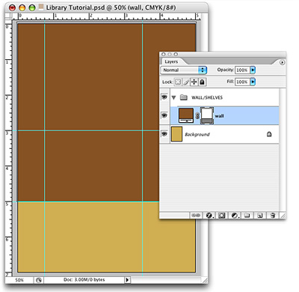Toggle lock image pixels brush icon
Image resolution: width=299 pixels, height=292 pixels.
[186, 82]
